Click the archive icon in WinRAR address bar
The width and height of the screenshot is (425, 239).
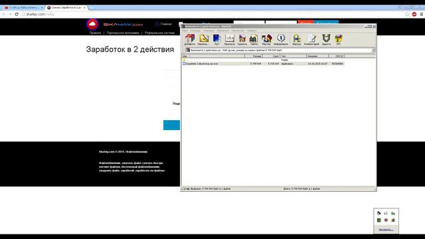[x=187, y=50]
